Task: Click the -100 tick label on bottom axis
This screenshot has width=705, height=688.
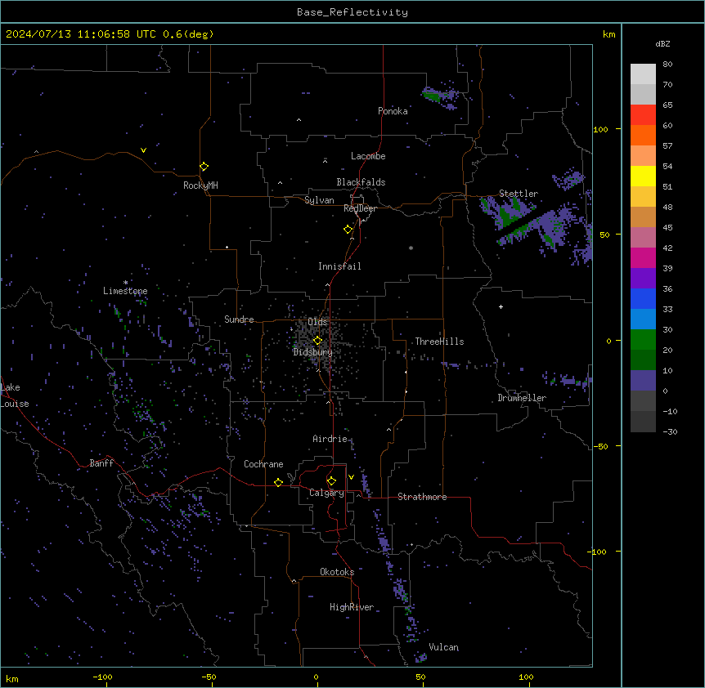Action: tap(102, 677)
